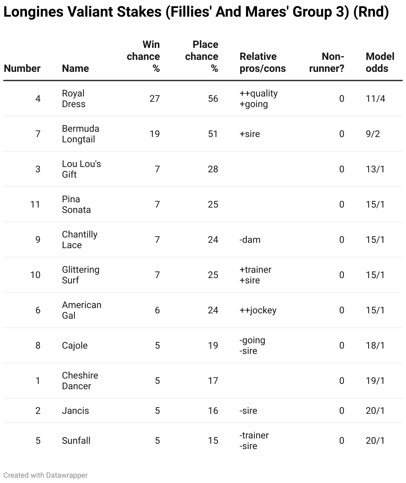
Task: Select the Chantilly Lace name cell
Action: click(x=80, y=240)
